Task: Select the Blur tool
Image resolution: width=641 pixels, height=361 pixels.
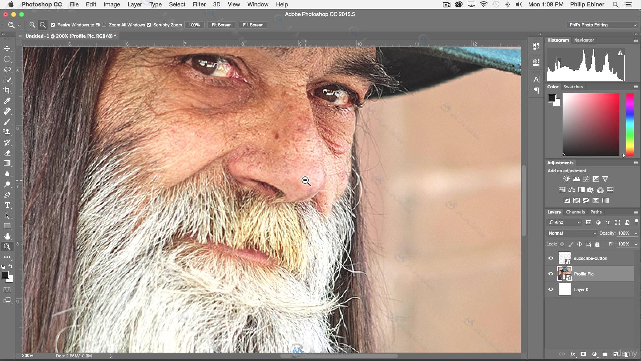Action: point(7,174)
